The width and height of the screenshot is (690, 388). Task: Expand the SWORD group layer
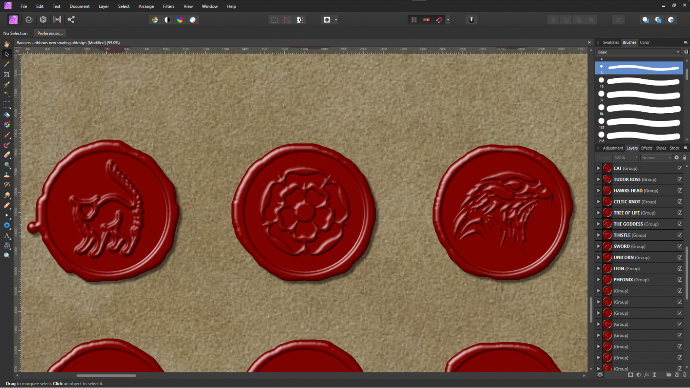coord(598,246)
